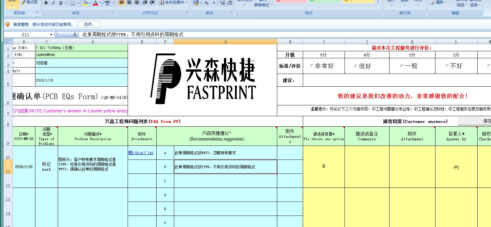Click inside the formula bar text
Screen dimensions: 491x227
(x=133, y=34)
